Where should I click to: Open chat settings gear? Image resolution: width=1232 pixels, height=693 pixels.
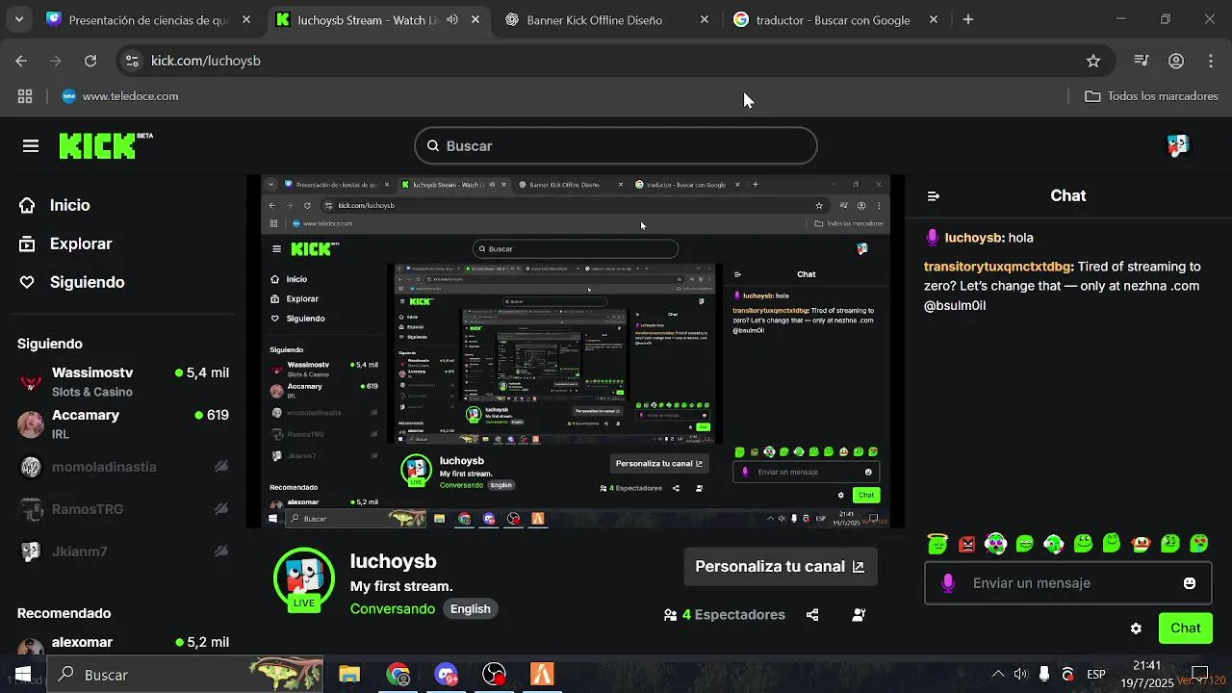pyautogui.click(x=1136, y=629)
